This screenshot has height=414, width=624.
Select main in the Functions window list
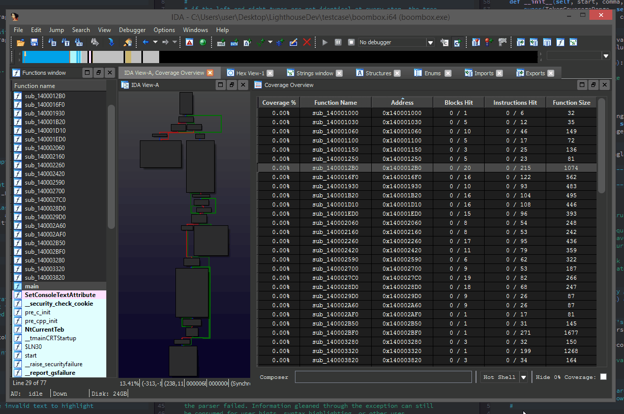32,286
